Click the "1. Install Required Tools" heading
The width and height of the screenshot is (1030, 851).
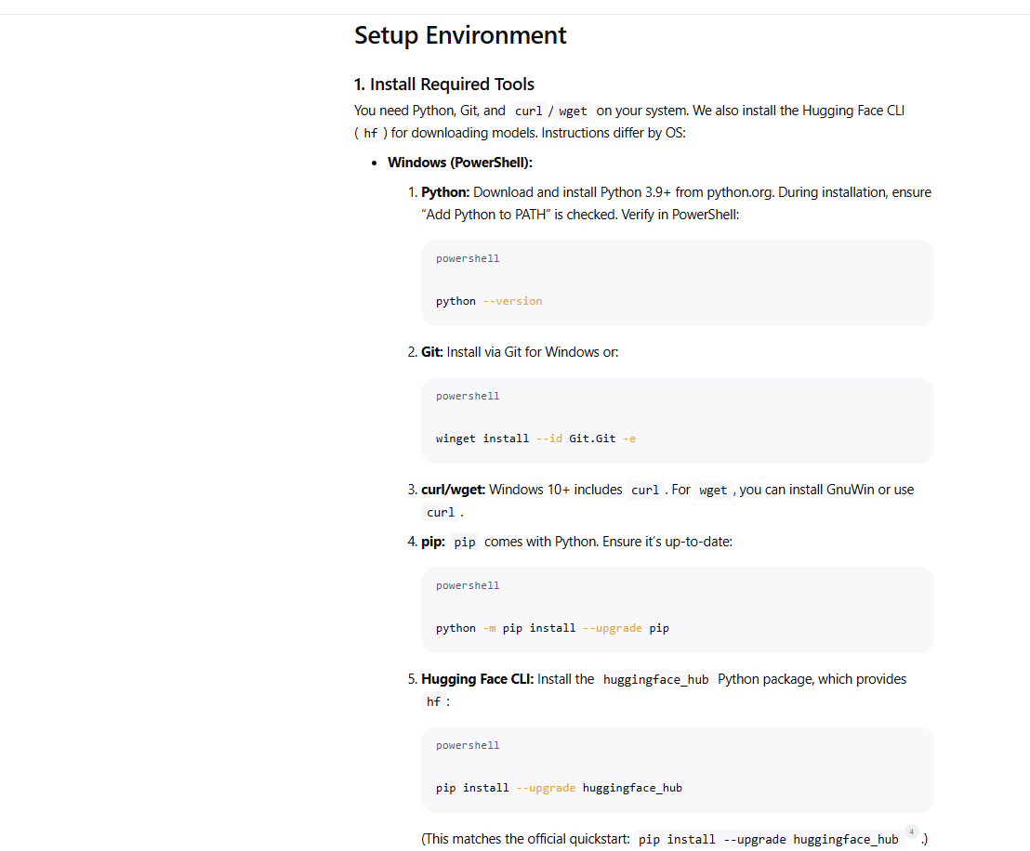[x=444, y=85]
